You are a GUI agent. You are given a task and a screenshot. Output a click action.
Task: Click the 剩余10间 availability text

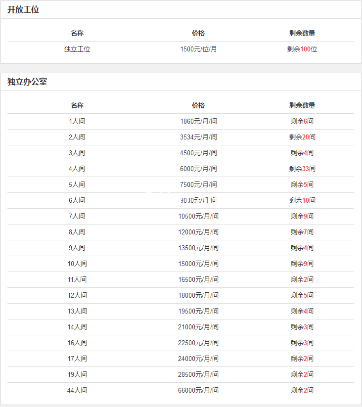click(x=302, y=200)
